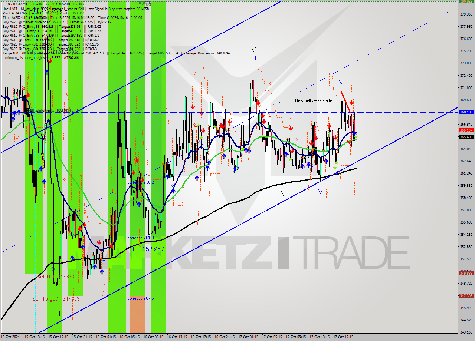Click the 'Sell 100 | 349.833' label
The image size is (475, 341).
(55, 277)
